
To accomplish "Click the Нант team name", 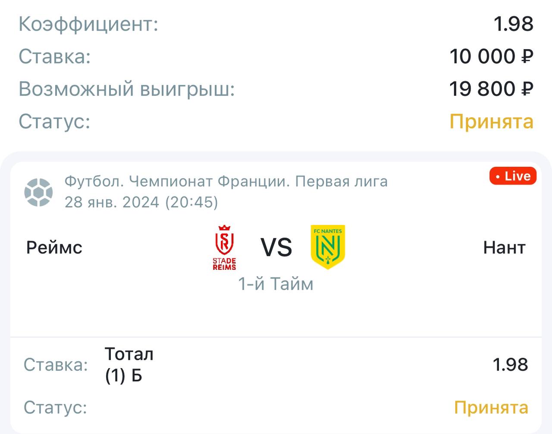I will [504, 247].
